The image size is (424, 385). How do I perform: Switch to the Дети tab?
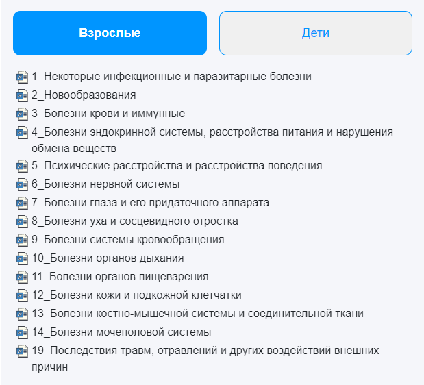(315, 33)
